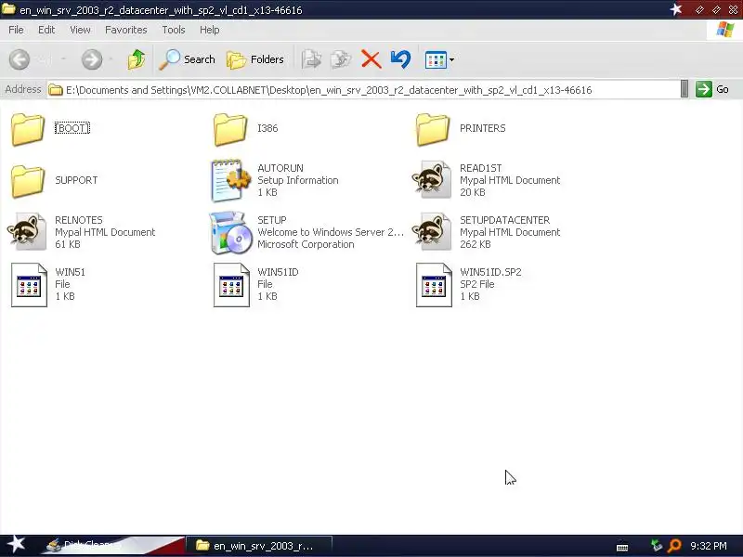This screenshot has width=743, height=557.
Task: Click the en_win_srv_2003_r taskbar button
Action: pyautogui.click(x=259, y=546)
